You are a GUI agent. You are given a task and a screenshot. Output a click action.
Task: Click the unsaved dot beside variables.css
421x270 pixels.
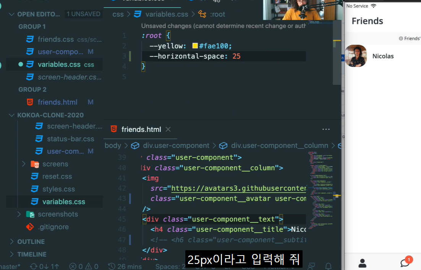20,64
